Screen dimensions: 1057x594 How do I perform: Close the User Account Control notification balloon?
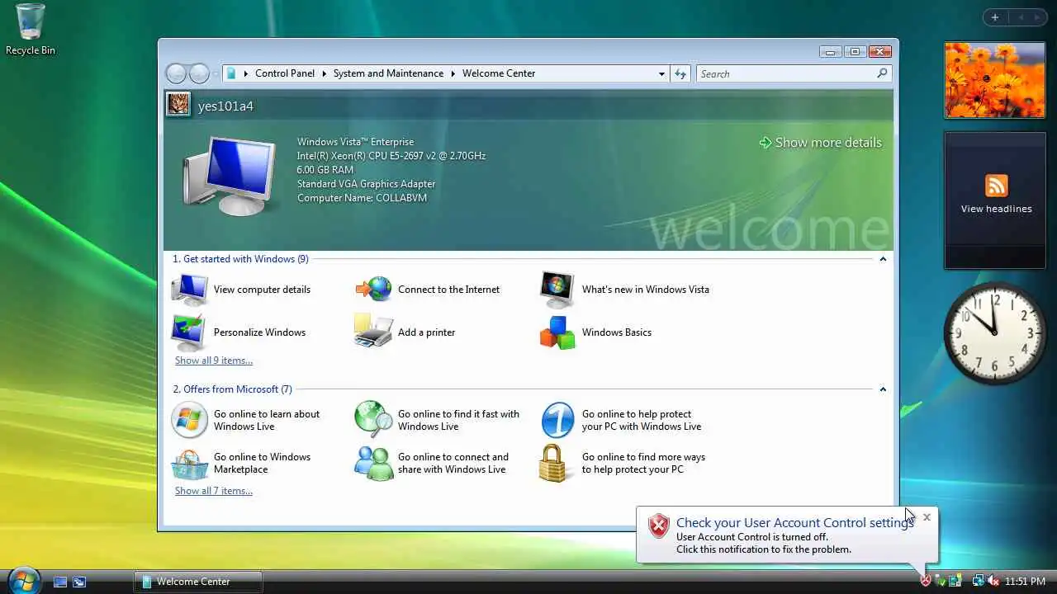tap(927, 517)
